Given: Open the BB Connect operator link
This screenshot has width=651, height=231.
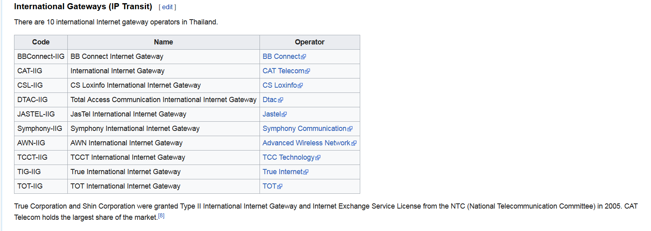Looking at the screenshot, I should (284, 56).
